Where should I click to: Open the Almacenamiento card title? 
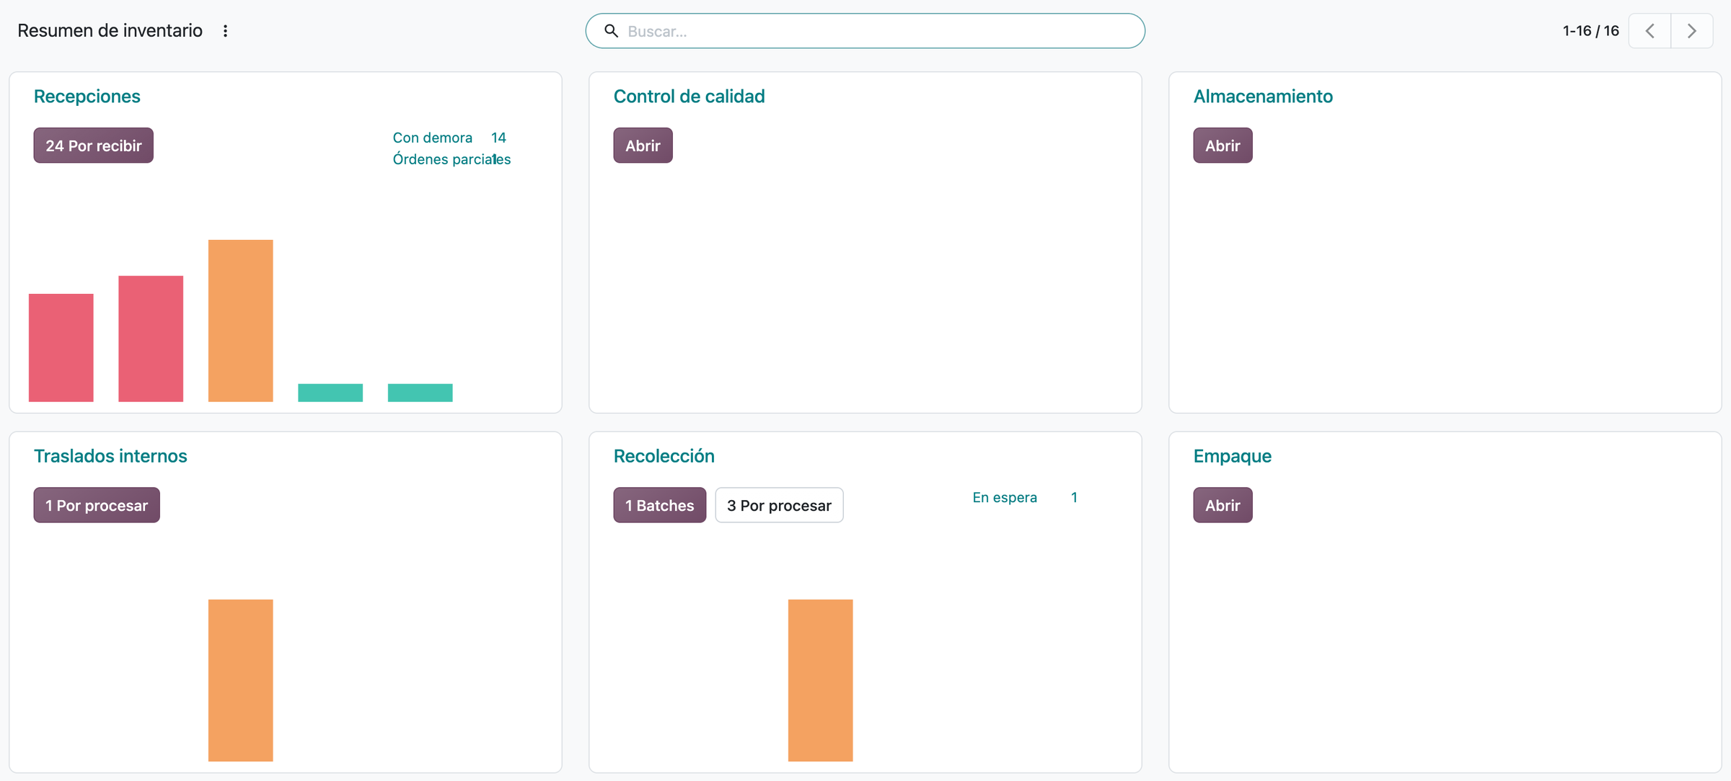(1263, 96)
